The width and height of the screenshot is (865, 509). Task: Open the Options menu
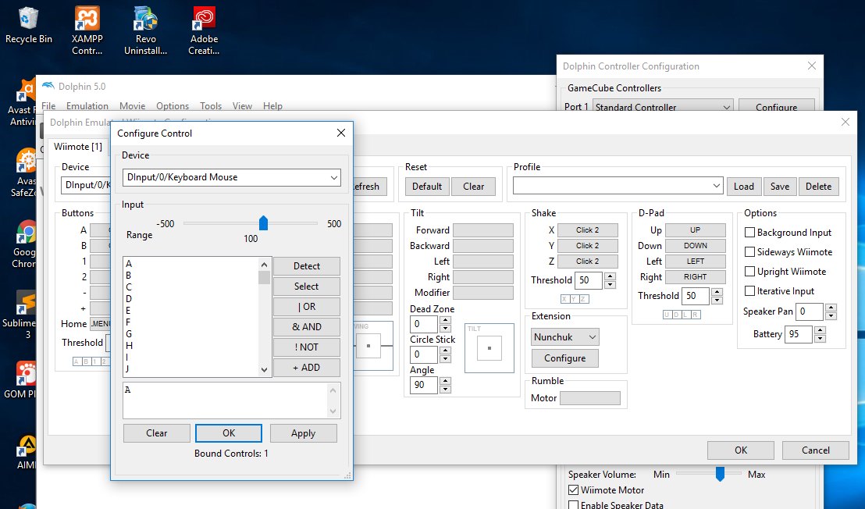[x=172, y=106]
